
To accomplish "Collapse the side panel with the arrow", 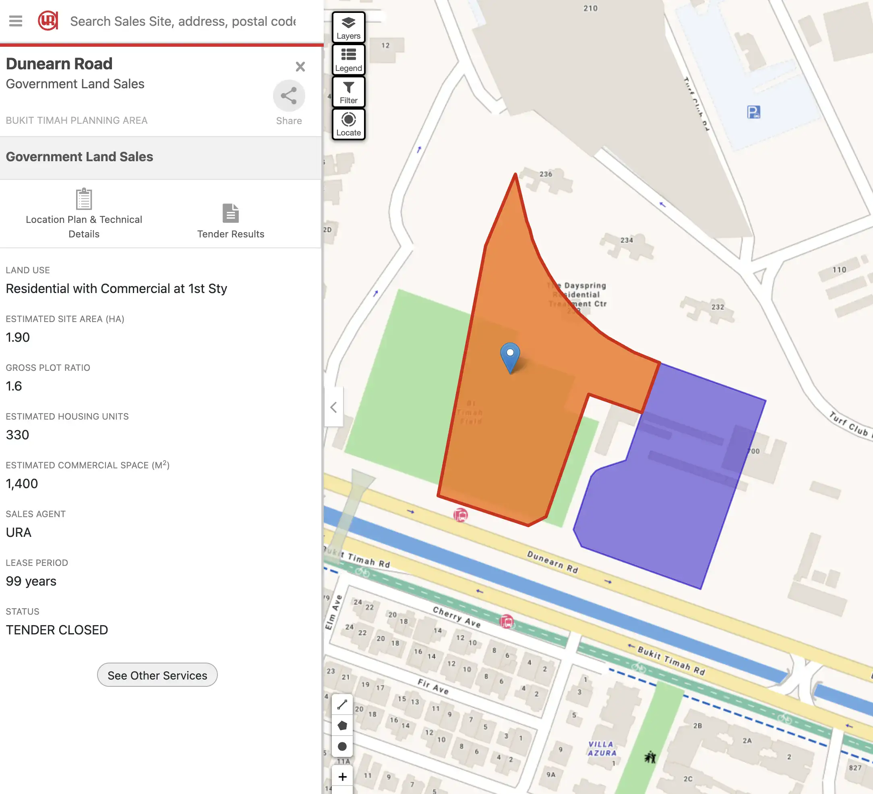I will coord(333,407).
